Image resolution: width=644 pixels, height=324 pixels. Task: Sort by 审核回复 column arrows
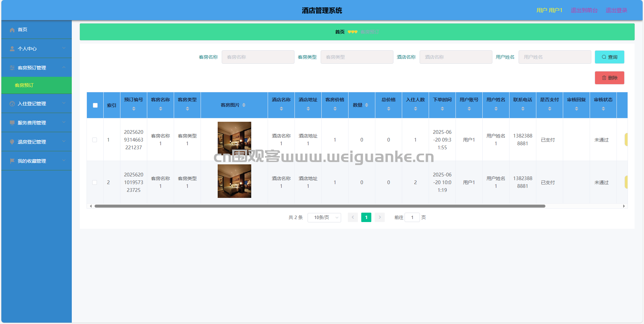[577, 109]
